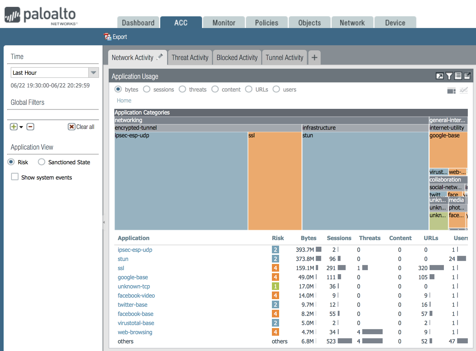Click the risk 4 badge for web-browsing
This screenshot has height=351, width=476.
pyautogui.click(x=275, y=332)
